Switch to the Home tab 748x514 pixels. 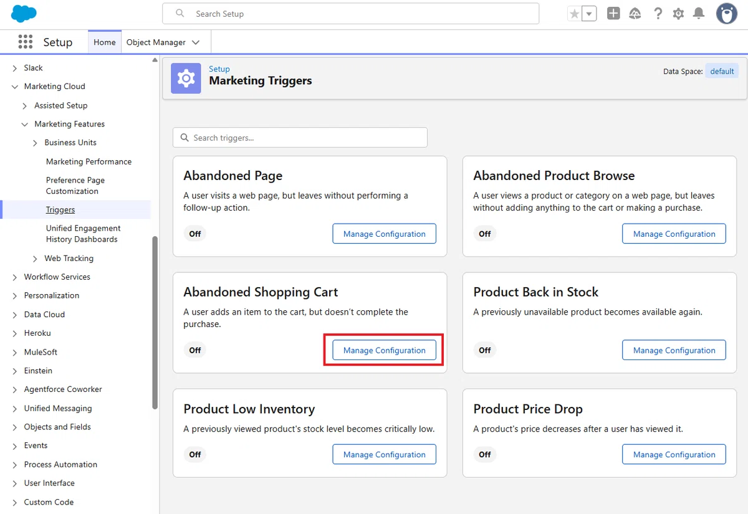pyautogui.click(x=105, y=42)
